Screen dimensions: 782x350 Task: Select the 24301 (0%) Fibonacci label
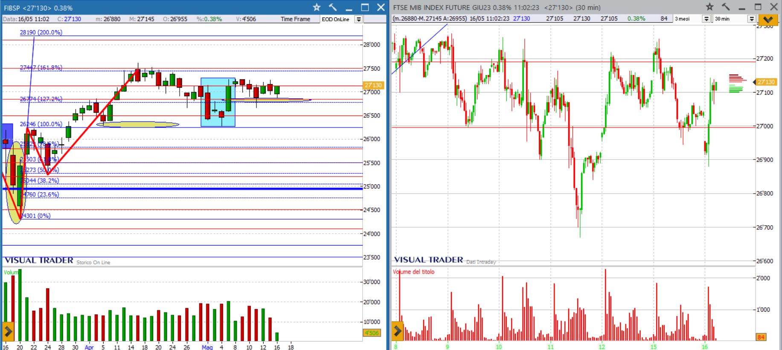[x=35, y=216]
